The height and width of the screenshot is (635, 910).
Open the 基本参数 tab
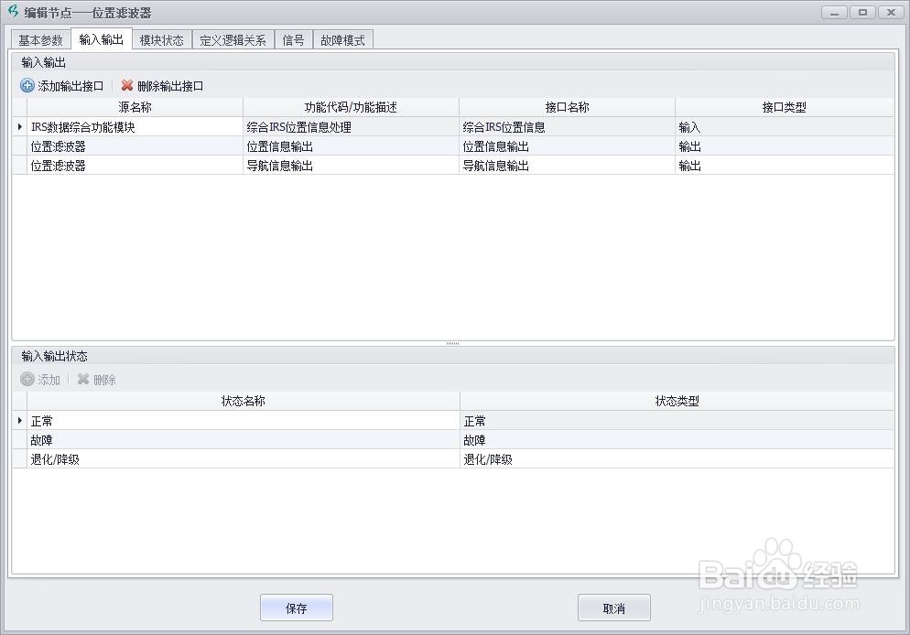click(40, 40)
